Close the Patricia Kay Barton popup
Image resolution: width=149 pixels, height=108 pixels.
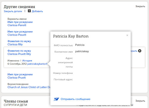point(127,35)
